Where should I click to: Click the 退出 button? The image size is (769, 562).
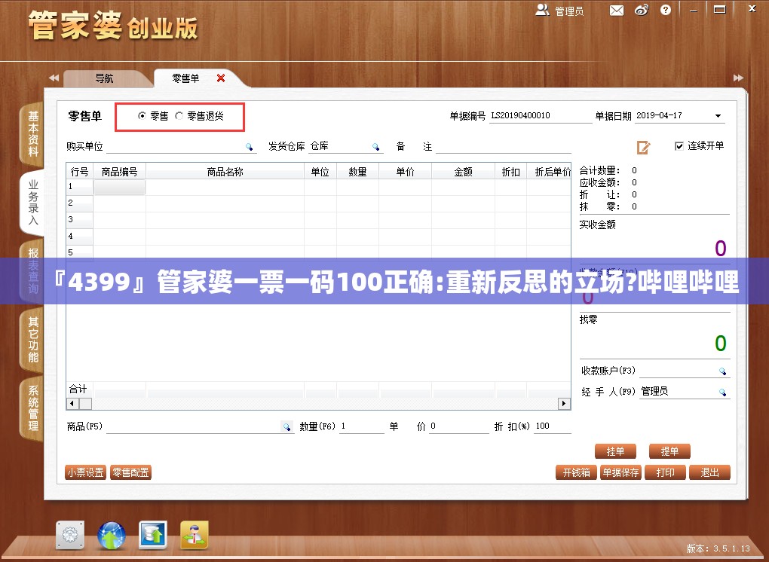pos(709,472)
